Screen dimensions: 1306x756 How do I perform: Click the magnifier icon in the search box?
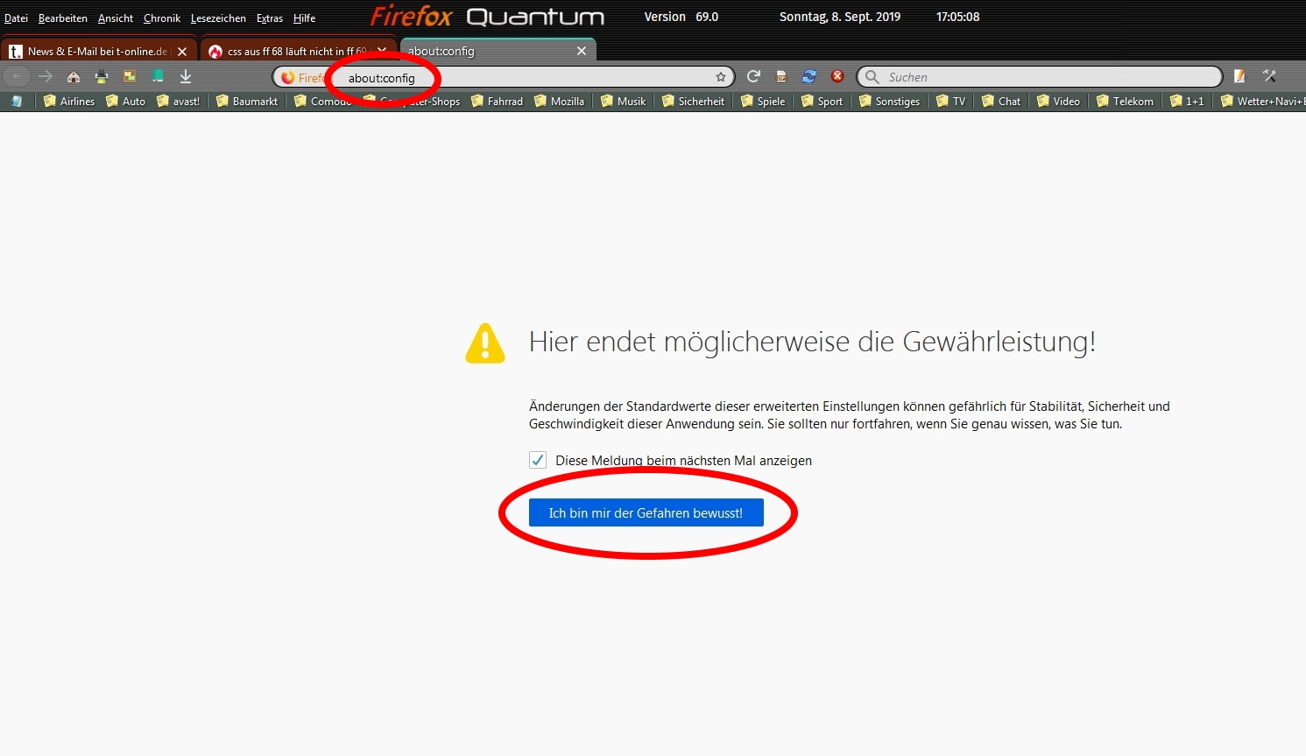872,77
